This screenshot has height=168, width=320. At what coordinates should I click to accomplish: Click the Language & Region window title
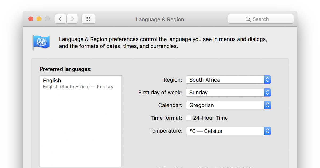click(160, 19)
